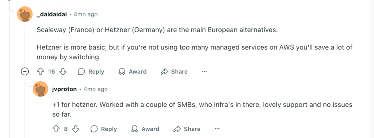Open more options on jvproton's comment
The image size is (374, 138).
[217, 129]
